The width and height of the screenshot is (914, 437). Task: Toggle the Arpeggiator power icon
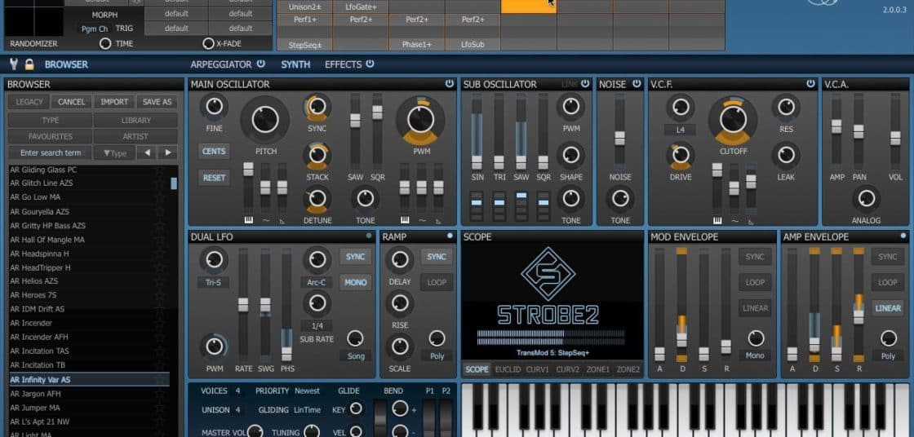pyautogui.click(x=260, y=64)
